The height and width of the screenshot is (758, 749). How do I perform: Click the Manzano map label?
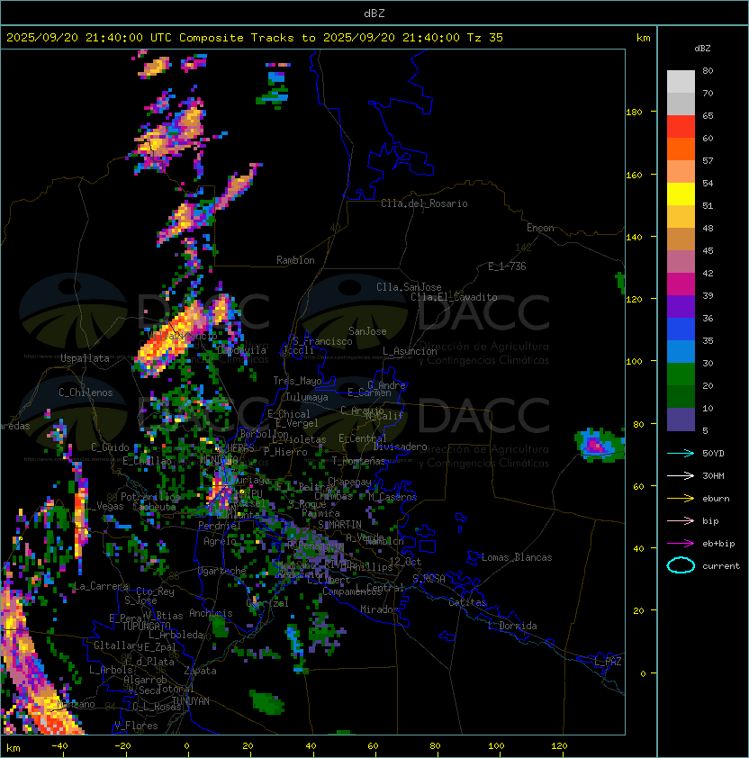click(x=76, y=704)
